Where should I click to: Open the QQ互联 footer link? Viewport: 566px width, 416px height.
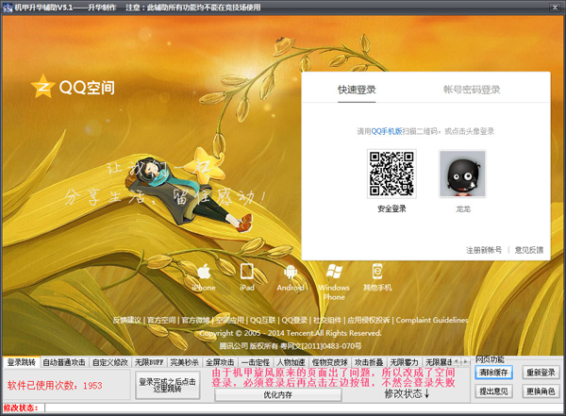(x=263, y=320)
